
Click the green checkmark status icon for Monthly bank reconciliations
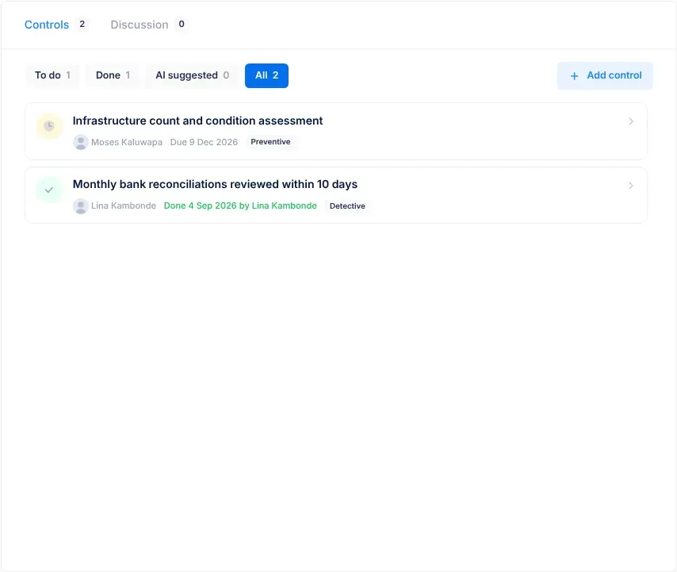click(x=49, y=190)
